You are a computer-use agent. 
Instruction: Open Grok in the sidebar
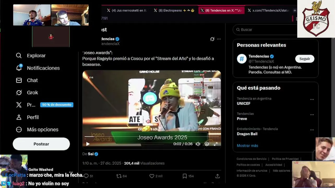click(x=27, y=92)
